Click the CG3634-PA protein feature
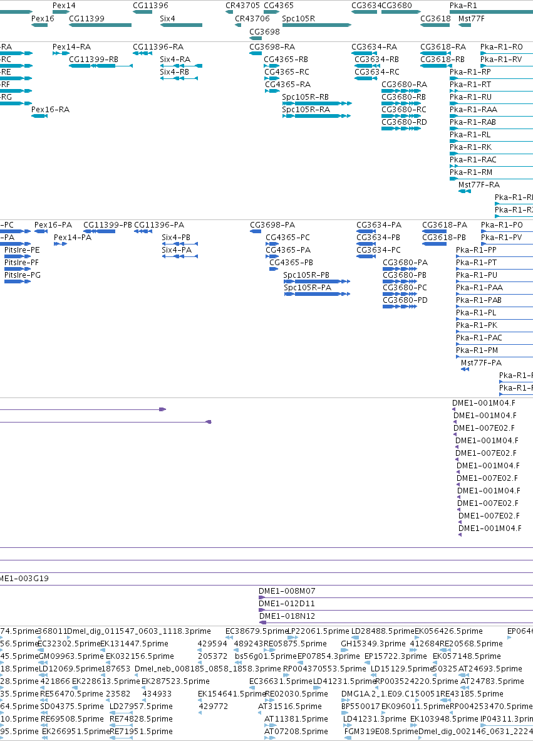The image size is (533, 741). tap(366, 231)
